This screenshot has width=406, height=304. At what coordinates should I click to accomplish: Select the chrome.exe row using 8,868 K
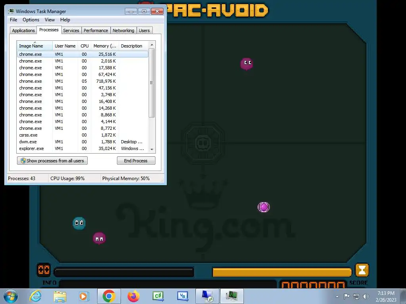(82, 115)
